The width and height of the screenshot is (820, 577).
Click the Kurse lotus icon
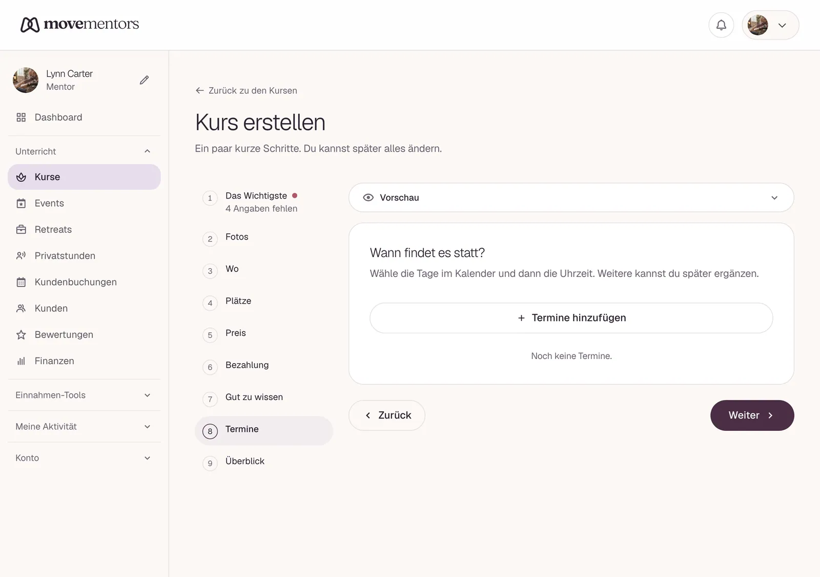point(21,177)
